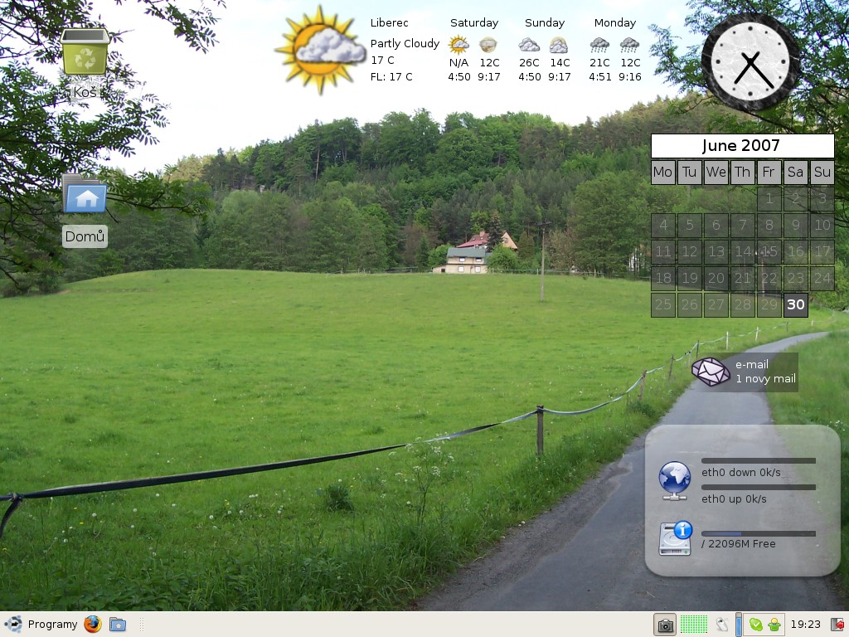Select day 15 in the calendar
The width and height of the screenshot is (849, 637).
(x=769, y=251)
